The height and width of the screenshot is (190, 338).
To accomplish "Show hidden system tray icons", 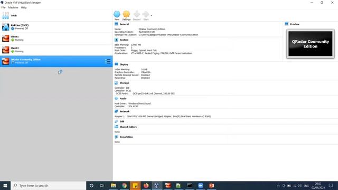I will tap(278, 185).
